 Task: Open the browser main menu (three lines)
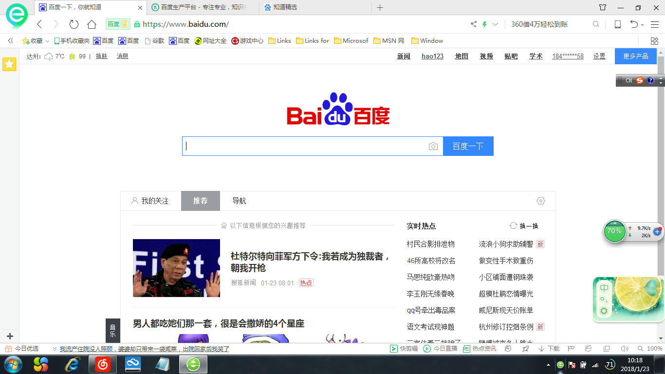[x=655, y=24]
